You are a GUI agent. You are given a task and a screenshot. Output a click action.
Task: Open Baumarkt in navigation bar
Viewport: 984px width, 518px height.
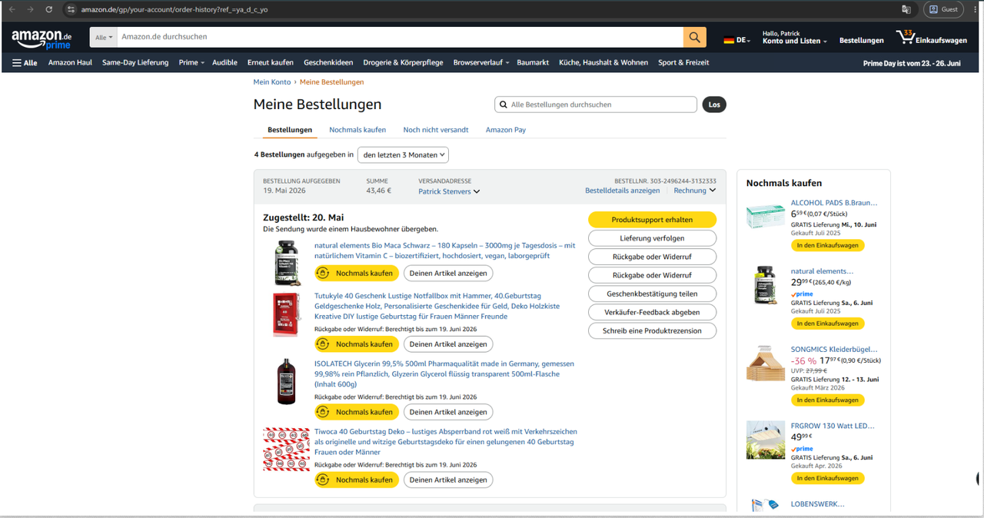click(x=533, y=63)
